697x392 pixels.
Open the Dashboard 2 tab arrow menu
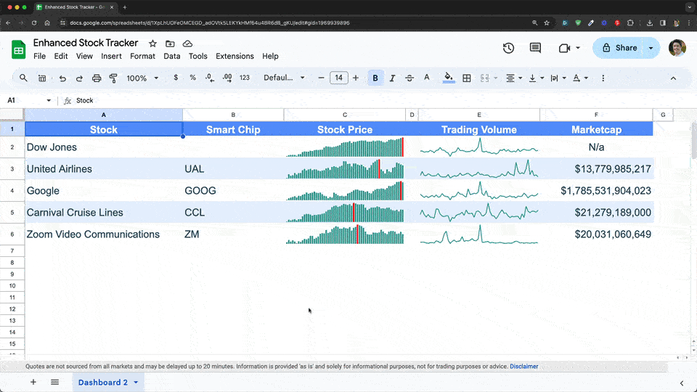136,383
